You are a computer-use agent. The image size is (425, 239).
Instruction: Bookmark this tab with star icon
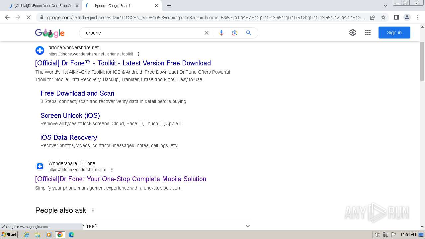click(383, 17)
